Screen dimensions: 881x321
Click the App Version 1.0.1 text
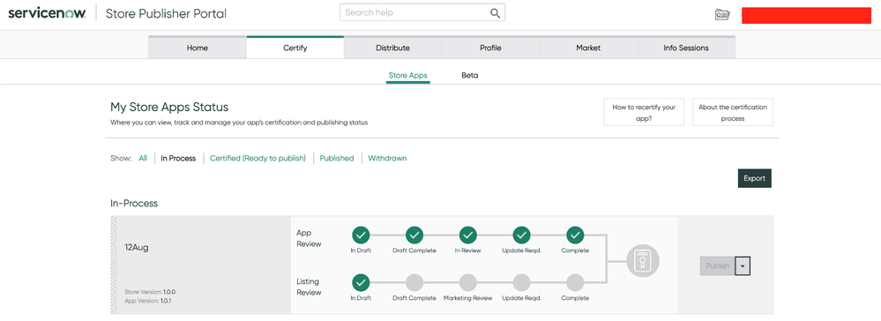[148, 301]
